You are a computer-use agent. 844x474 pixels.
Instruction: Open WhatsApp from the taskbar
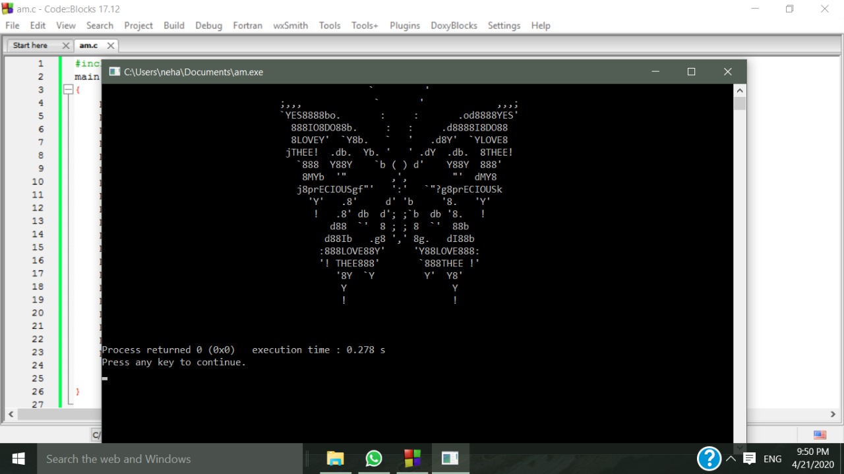(x=374, y=459)
